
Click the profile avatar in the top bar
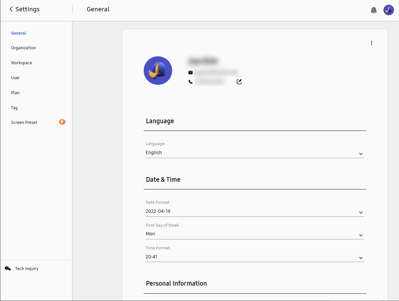(388, 10)
